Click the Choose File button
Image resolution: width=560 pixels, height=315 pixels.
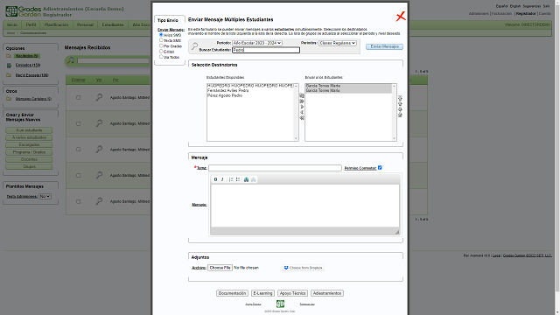(x=220, y=268)
